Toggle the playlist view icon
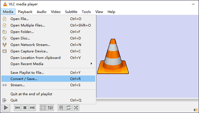This screenshot has height=113, width=199. pos(61,108)
